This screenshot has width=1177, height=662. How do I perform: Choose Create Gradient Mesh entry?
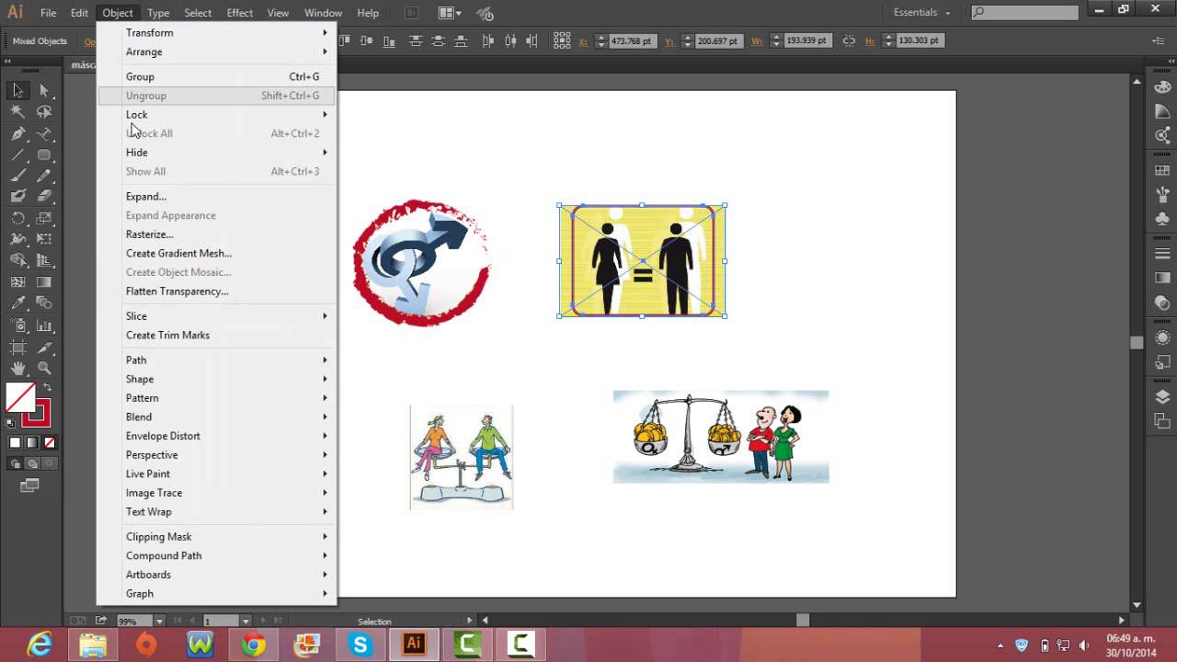pos(217,253)
